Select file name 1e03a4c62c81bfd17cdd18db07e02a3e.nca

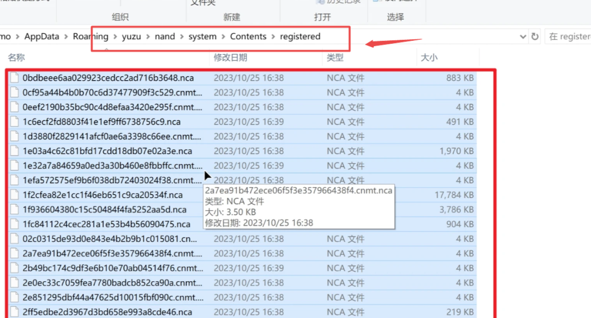107,152
